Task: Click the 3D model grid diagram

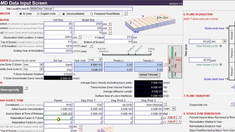Action: (150, 24)
